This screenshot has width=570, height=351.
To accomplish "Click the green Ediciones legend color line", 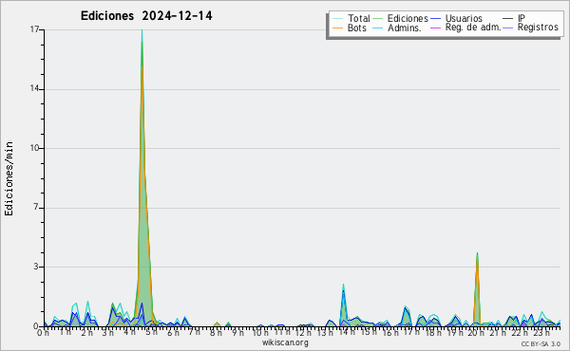I will [x=378, y=19].
